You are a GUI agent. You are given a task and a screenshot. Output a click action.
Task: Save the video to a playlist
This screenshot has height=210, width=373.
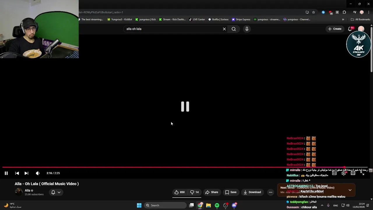click(231, 192)
